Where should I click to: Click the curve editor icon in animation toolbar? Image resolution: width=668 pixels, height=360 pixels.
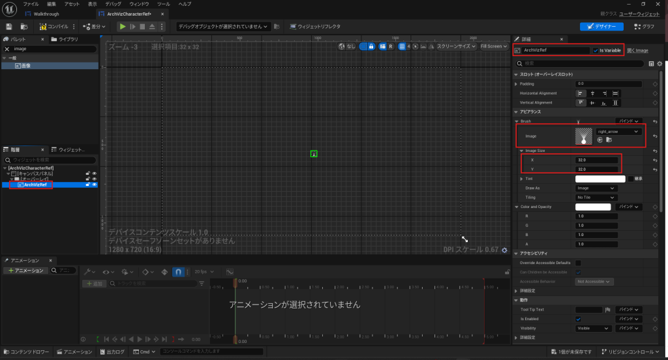(x=230, y=272)
